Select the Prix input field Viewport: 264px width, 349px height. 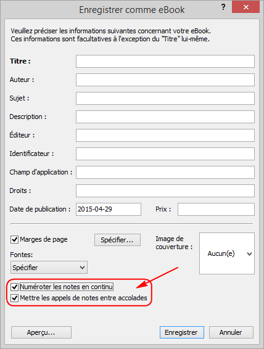pos(216,209)
